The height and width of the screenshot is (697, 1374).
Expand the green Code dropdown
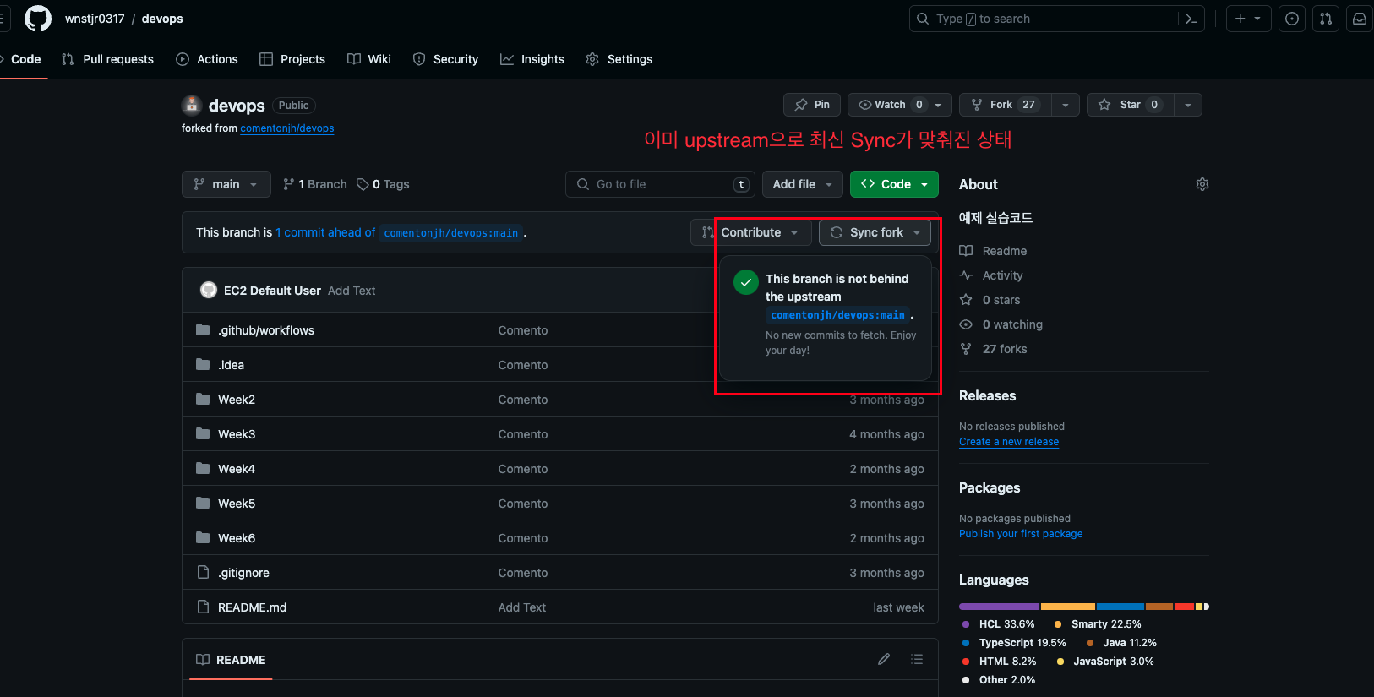coord(894,184)
